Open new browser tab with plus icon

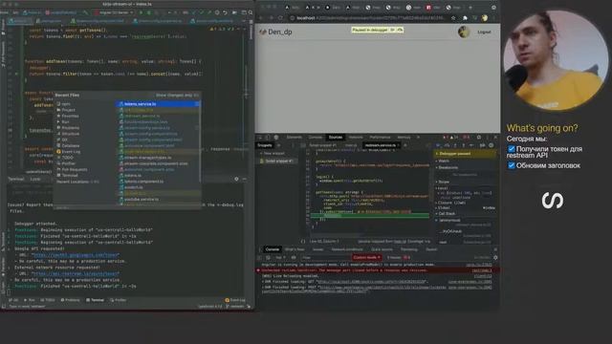[470, 8]
